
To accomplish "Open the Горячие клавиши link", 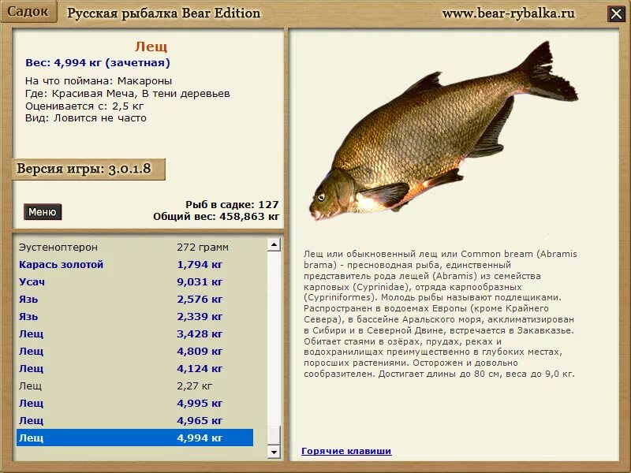I will click(347, 452).
